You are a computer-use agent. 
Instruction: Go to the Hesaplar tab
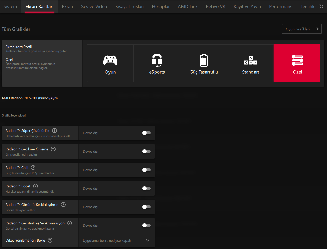(x=161, y=6)
